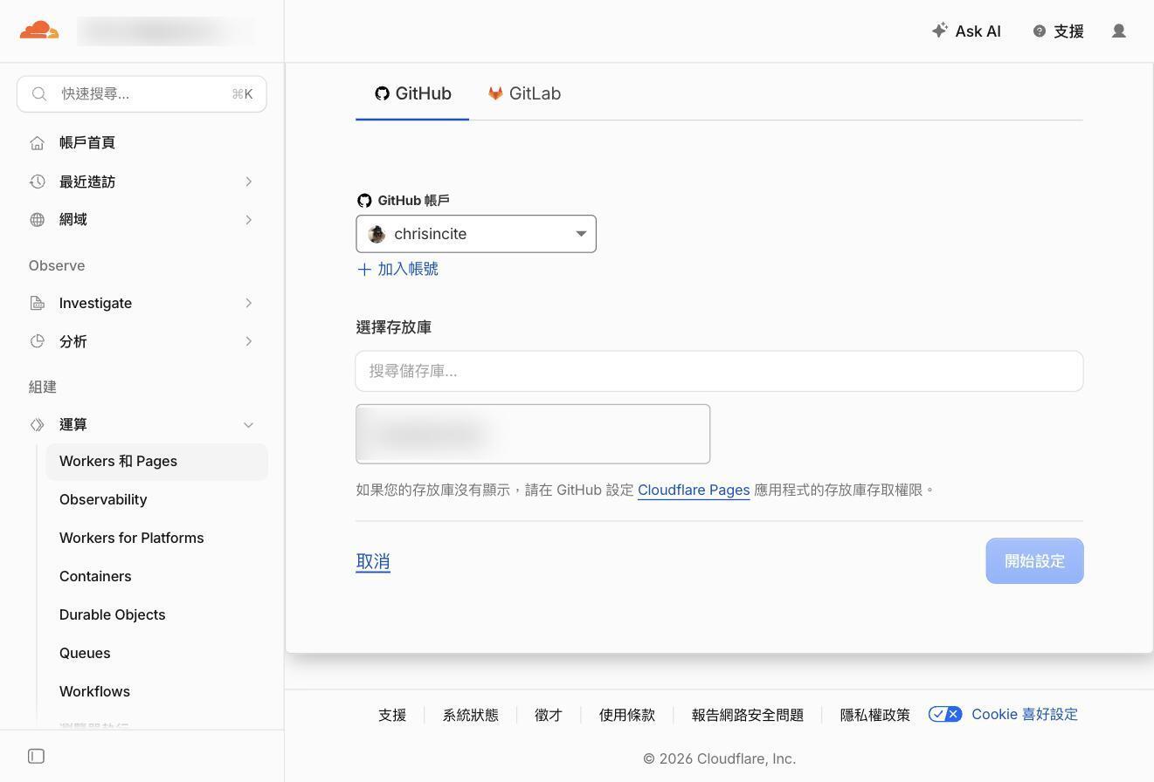This screenshot has width=1154, height=782.
Task: Select the blurred repository card
Action: [x=533, y=434]
